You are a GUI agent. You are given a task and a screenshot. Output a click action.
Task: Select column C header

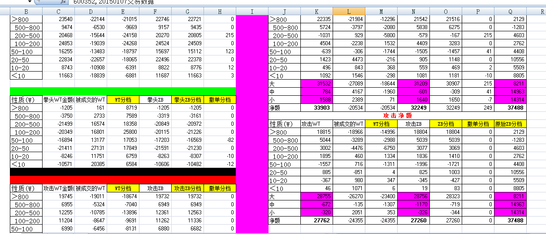tap(59, 11)
